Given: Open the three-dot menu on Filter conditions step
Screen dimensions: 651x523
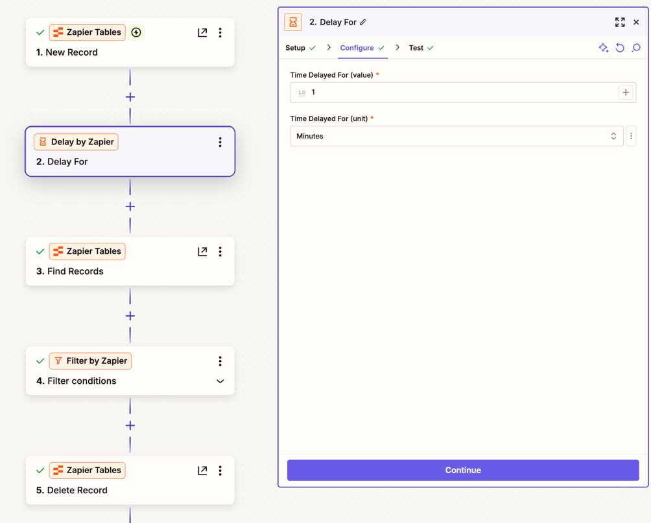Looking at the screenshot, I should click(220, 361).
